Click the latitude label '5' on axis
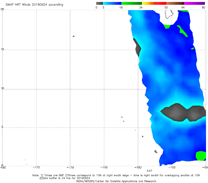The width and height of the screenshot is (208, 183). [x=2, y=127]
